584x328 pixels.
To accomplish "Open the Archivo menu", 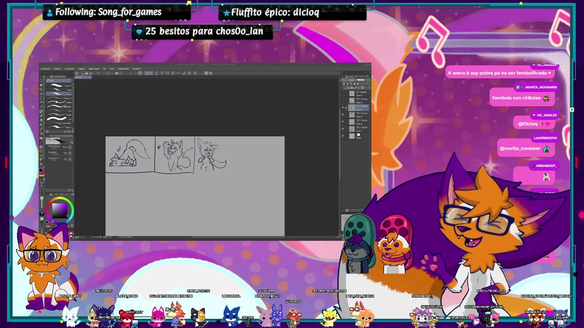I will click(x=46, y=69).
